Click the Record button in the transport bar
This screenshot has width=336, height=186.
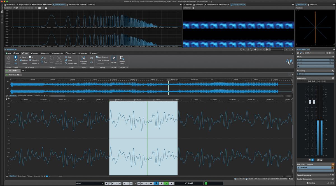click(171, 183)
